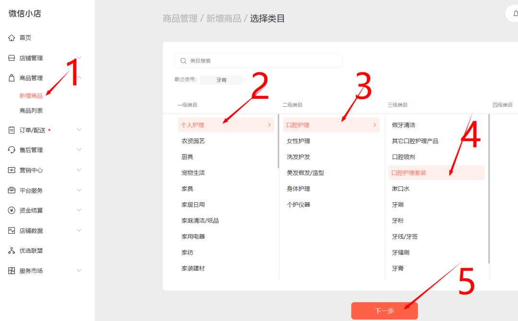Select 其它口腔护理产品 category
Screen dimensions: 518x321
415,141
